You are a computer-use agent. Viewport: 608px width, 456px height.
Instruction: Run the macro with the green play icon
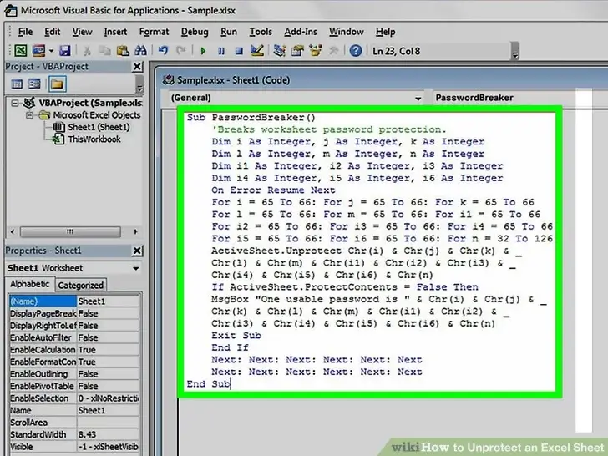pyautogui.click(x=203, y=51)
